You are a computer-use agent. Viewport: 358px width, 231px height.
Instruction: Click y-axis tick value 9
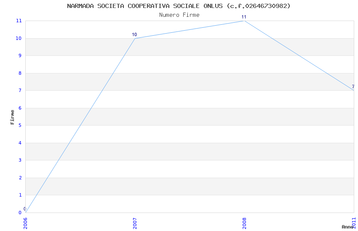pos(20,55)
